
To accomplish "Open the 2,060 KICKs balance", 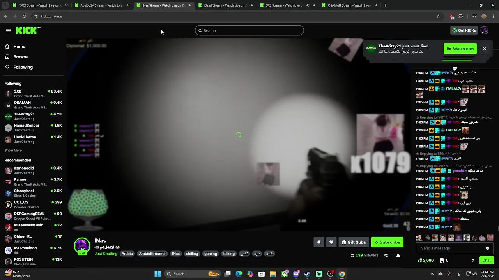I will tap(425, 260).
